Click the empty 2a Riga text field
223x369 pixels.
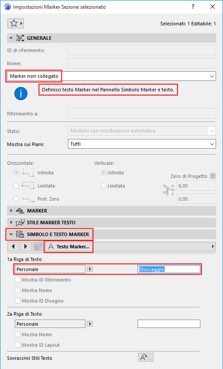tap(169, 324)
